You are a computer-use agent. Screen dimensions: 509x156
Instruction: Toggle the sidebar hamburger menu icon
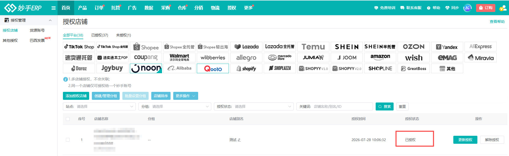coord(54,8)
